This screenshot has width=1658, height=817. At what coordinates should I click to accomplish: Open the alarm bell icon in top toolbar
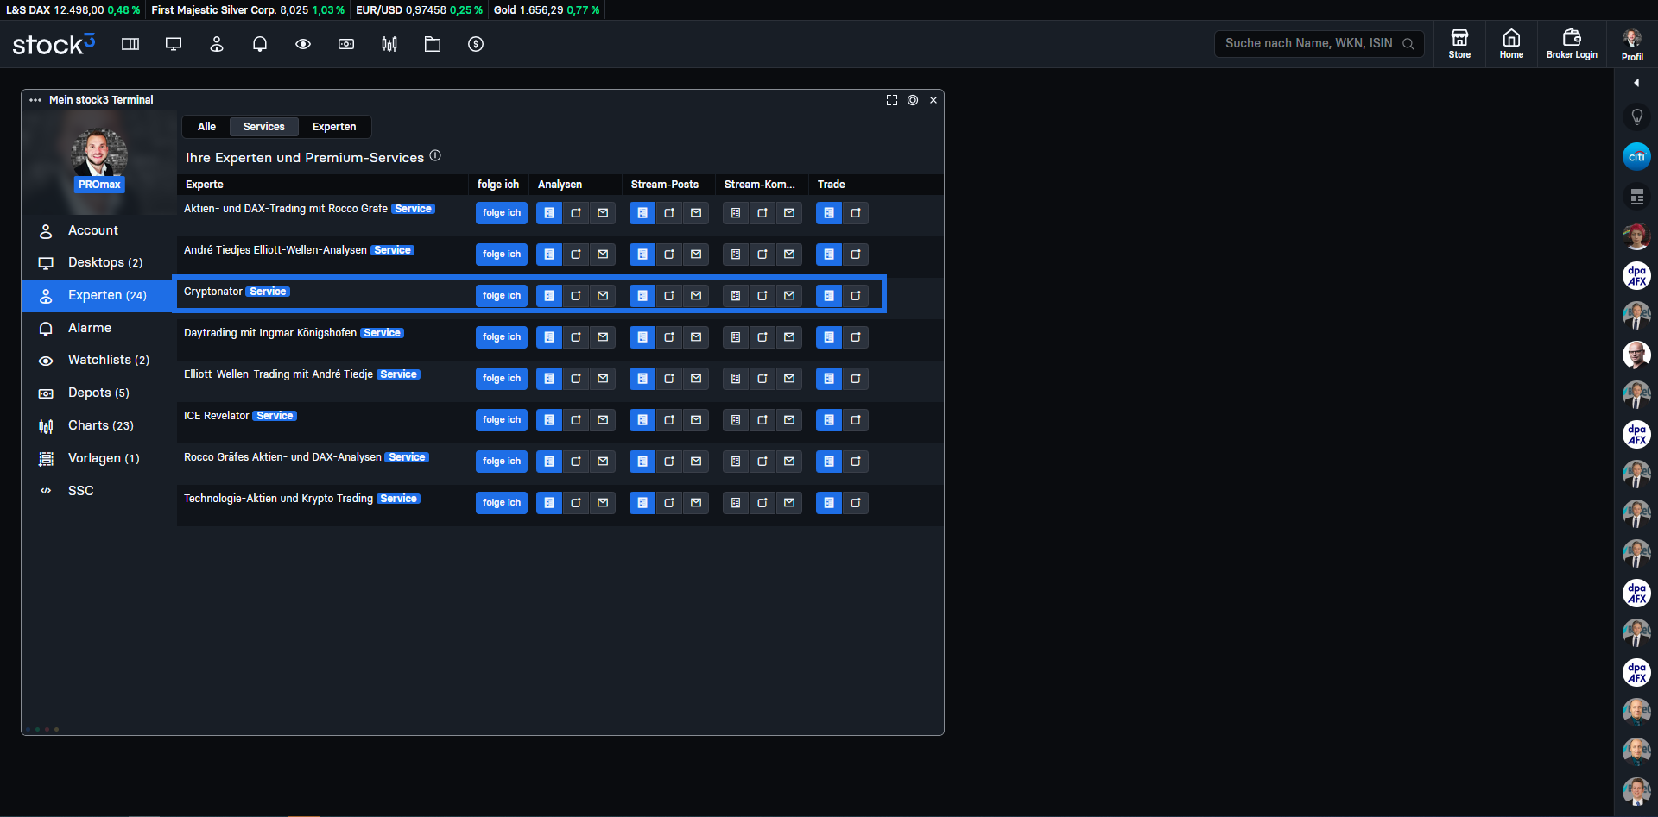[260, 44]
